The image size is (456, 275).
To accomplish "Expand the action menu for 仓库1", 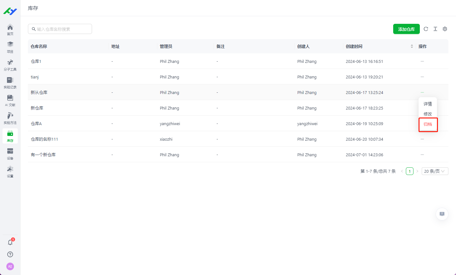I will 422,61.
